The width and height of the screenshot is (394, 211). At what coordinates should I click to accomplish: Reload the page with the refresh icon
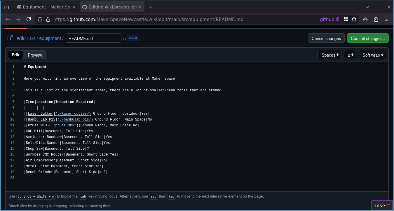29,19
